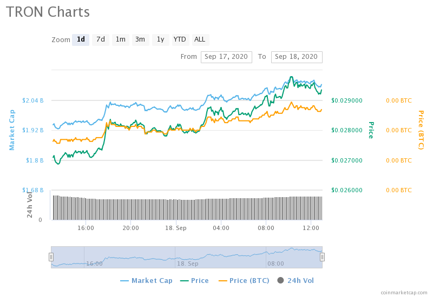Toggle green Price series in legend
Viewport: 433px width, 297px height.
194,281
